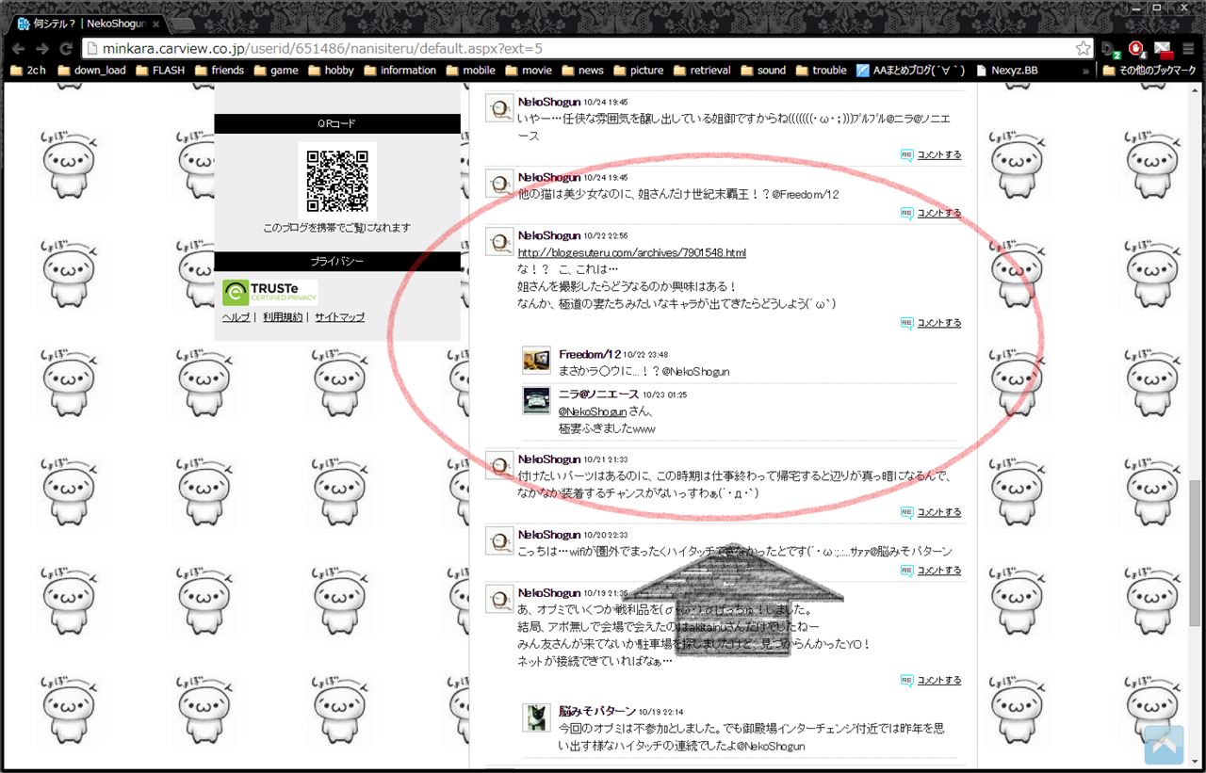Click the TRUSTe certified privacy badge
This screenshot has height=773, width=1206.
pyautogui.click(x=269, y=293)
